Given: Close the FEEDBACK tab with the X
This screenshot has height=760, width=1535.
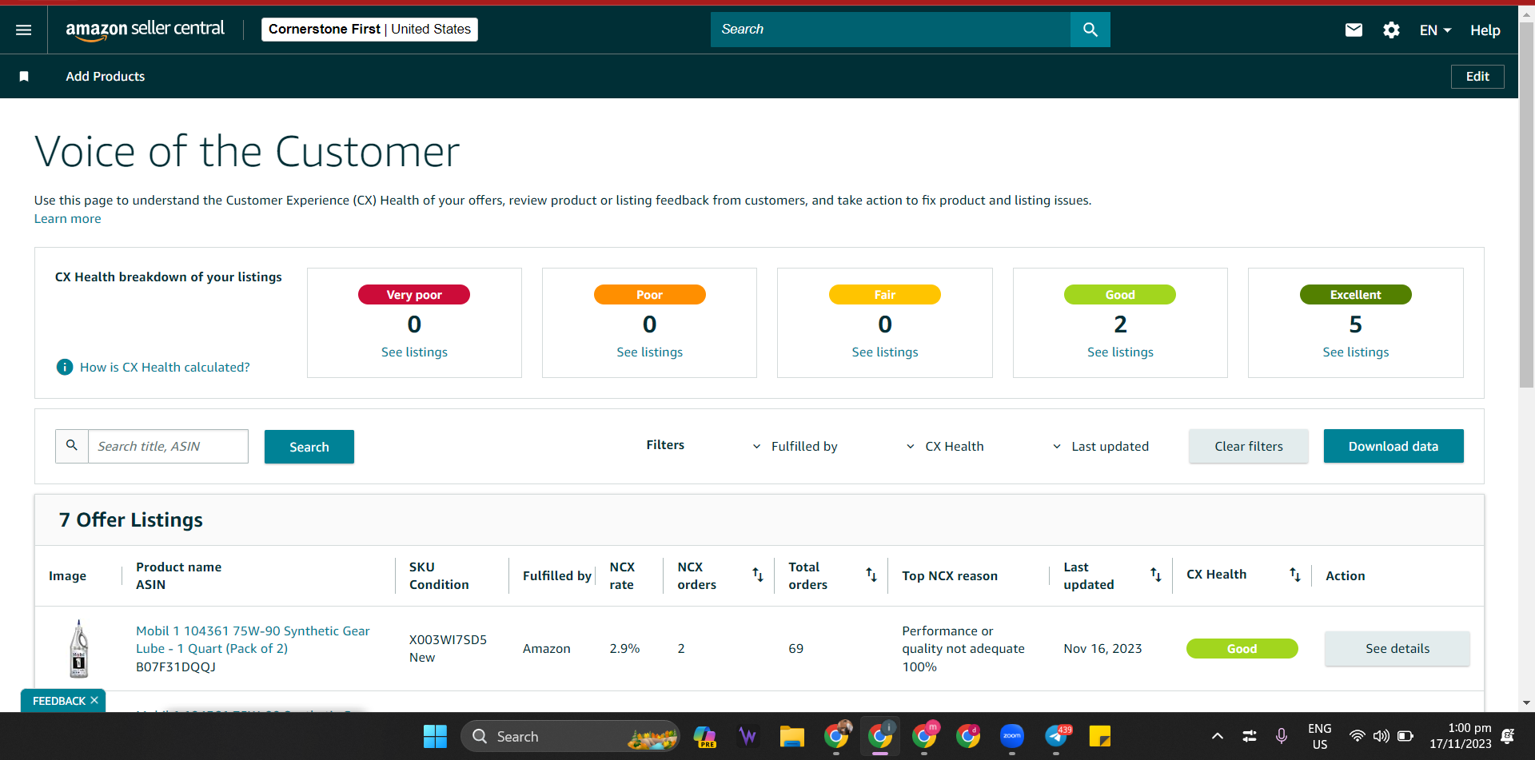Looking at the screenshot, I should coord(94,700).
